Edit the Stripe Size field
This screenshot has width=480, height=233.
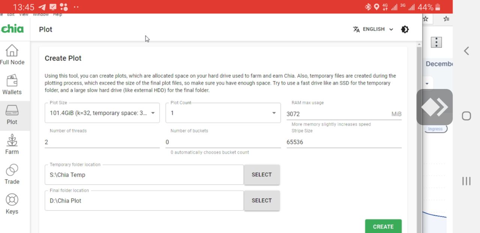pyautogui.click(x=344, y=142)
